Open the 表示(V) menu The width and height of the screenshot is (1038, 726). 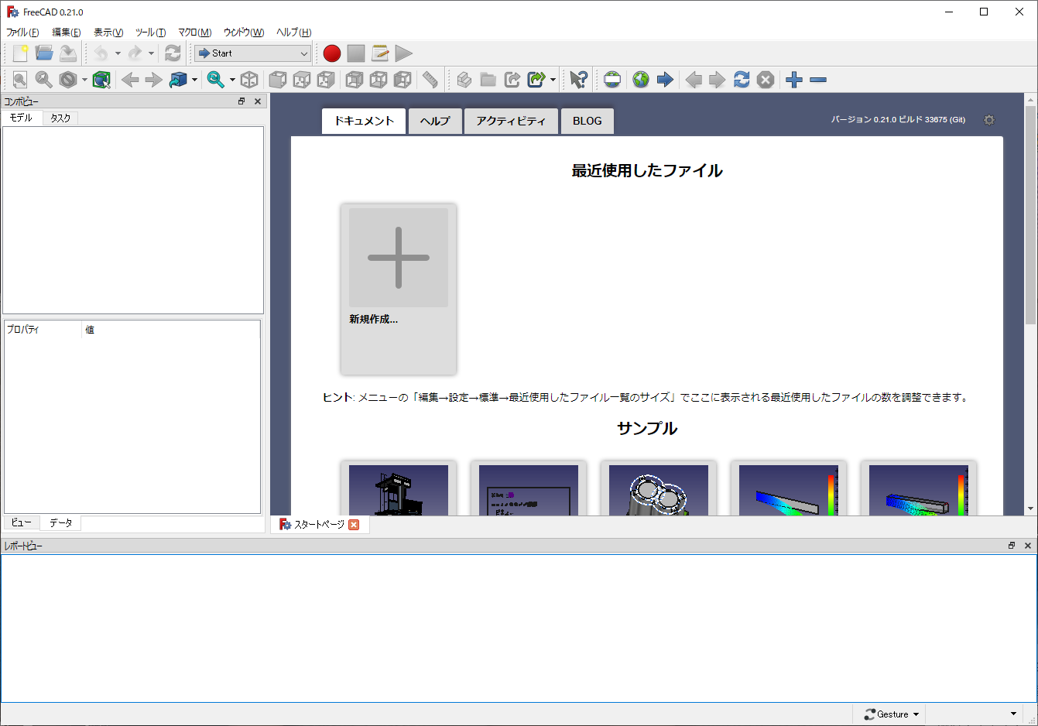click(x=108, y=33)
